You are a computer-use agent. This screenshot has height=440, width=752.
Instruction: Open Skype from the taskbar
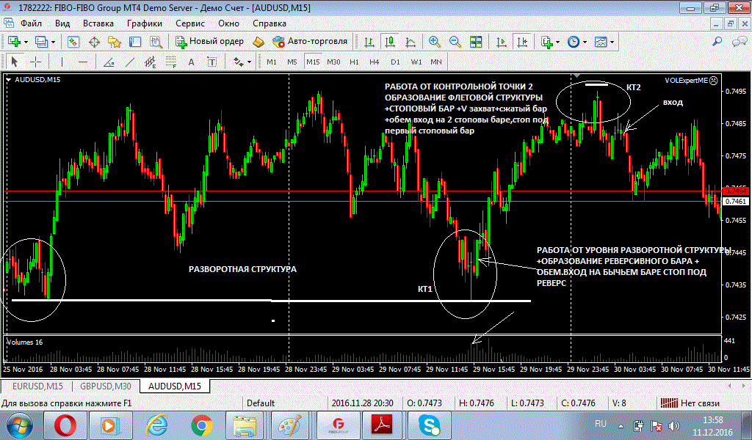[x=429, y=425]
